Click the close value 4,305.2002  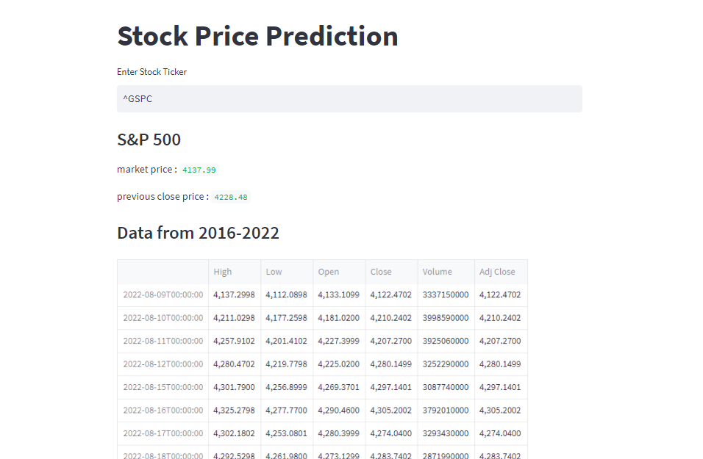(390, 410)
